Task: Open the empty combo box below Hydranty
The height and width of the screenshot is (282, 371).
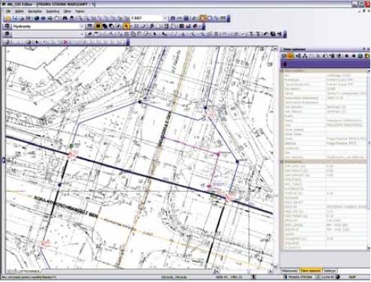Action: coord(82,34)
